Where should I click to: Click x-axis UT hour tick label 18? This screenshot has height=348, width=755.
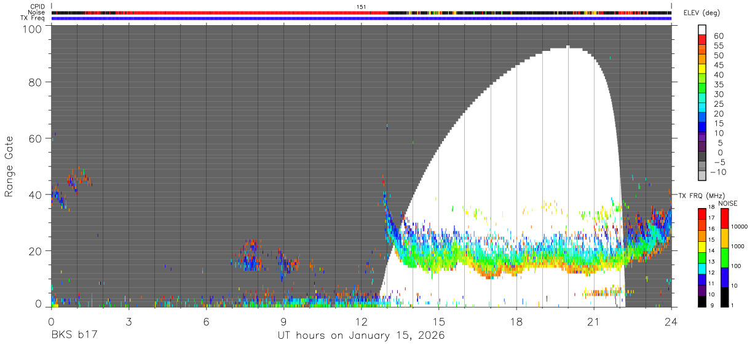point(516,322)
